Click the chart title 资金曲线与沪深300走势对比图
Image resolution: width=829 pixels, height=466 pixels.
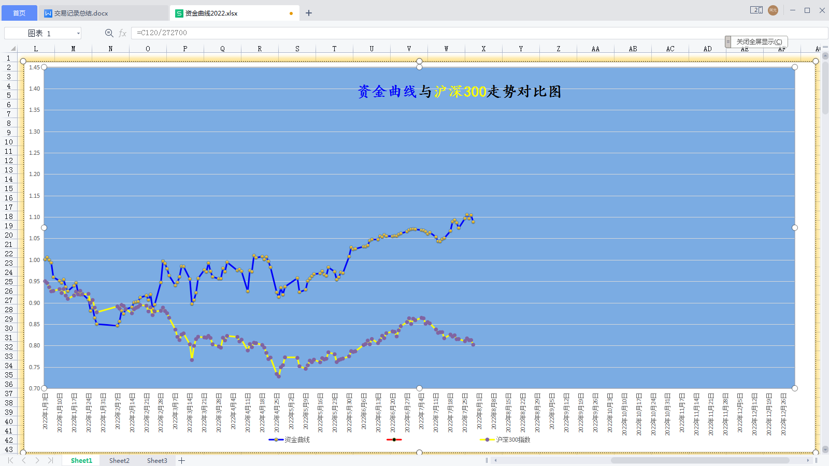(459, 92)
